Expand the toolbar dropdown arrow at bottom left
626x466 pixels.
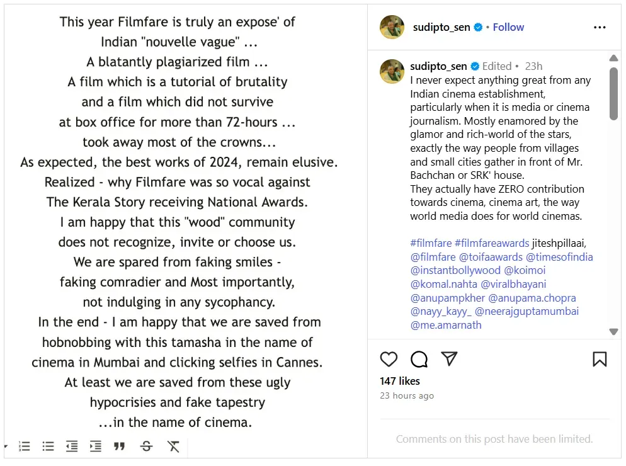[6, 446]
